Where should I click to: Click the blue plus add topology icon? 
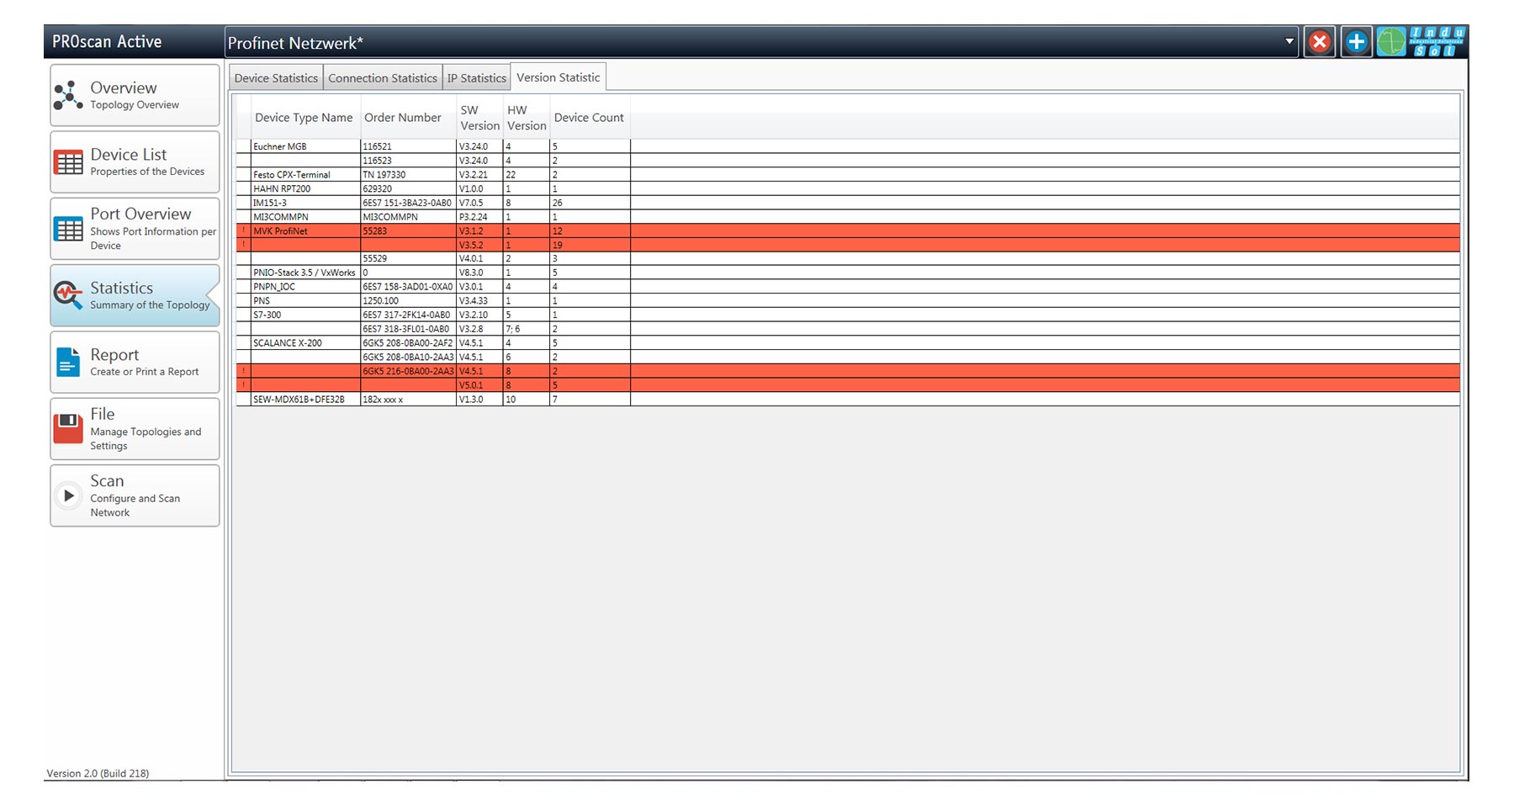click(1356, 42)
